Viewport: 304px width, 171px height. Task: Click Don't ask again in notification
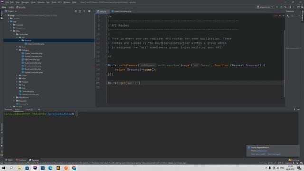pyautogui.click(x=274, y=154)
